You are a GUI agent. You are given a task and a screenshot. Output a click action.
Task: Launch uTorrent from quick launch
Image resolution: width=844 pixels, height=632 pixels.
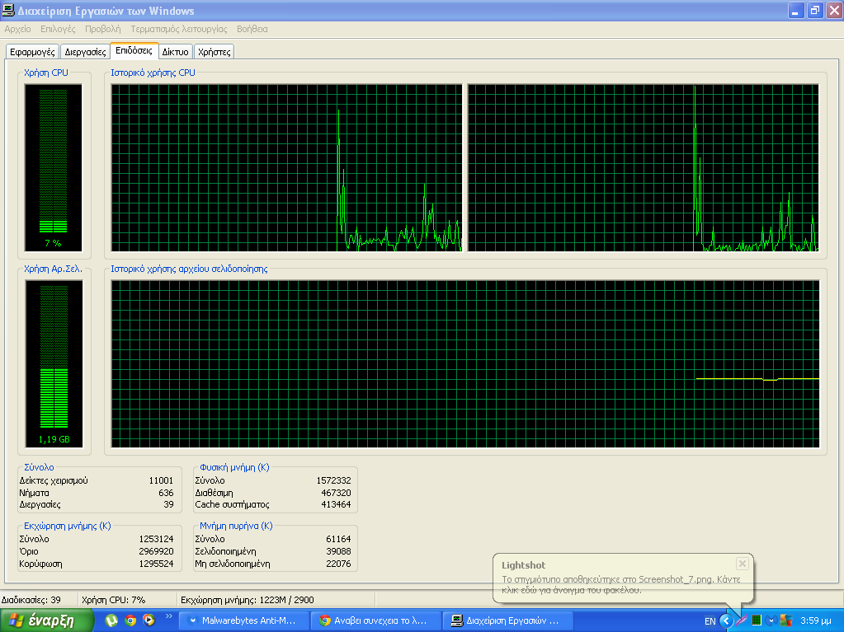[111, 620]
